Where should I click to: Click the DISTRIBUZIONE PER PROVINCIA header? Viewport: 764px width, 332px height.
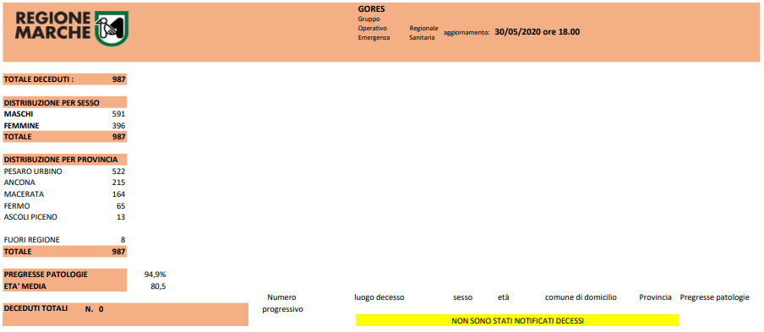(65, 159)
